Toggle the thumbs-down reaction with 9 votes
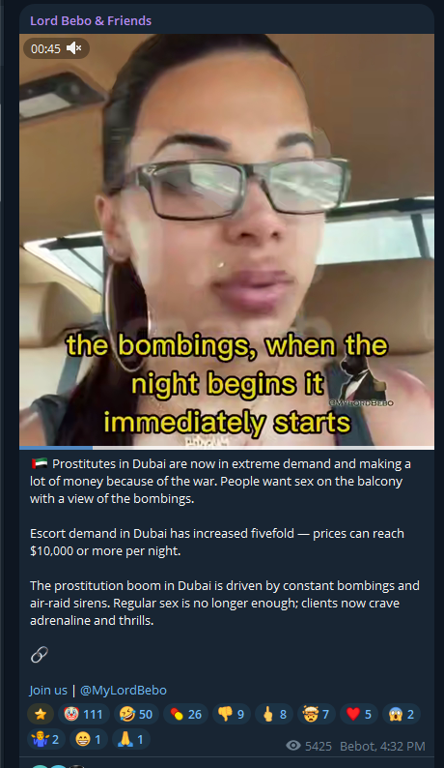This screenshot has height=768, width=444. pos(232,714)
